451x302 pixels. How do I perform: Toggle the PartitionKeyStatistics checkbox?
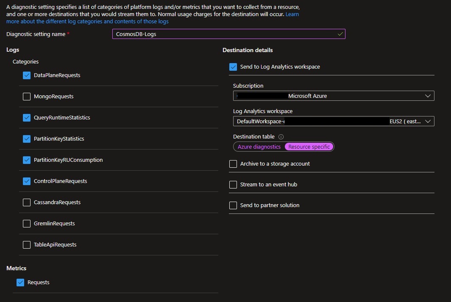coord(27,139)
